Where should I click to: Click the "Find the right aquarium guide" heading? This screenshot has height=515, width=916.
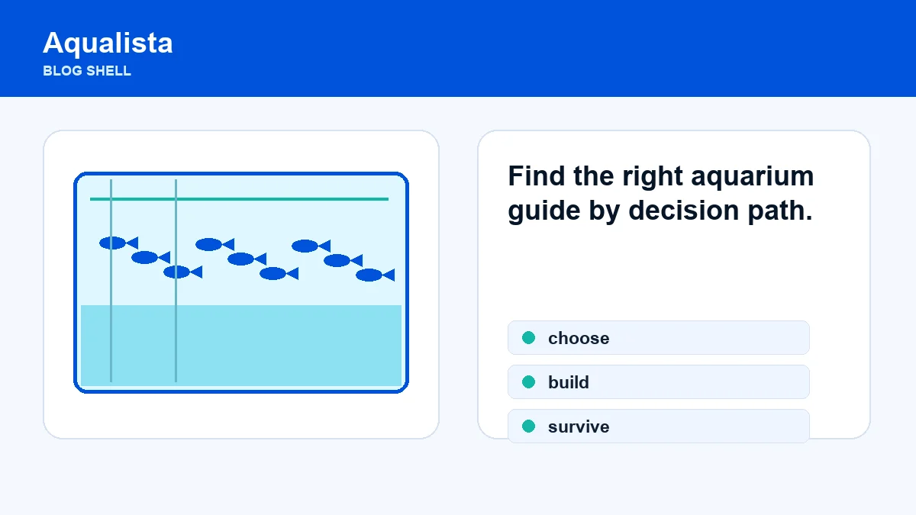point(661,193)
